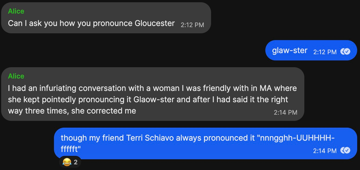Click the read receipt on Terri Schiavo message

(345, 151)
